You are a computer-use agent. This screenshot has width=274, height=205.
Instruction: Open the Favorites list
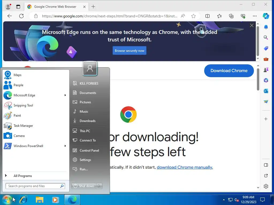(219, 16)
